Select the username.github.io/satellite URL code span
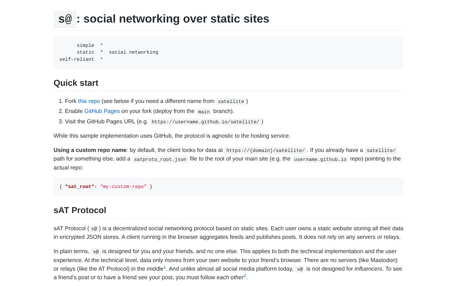 pyautogui.click(x=205, y=122)
